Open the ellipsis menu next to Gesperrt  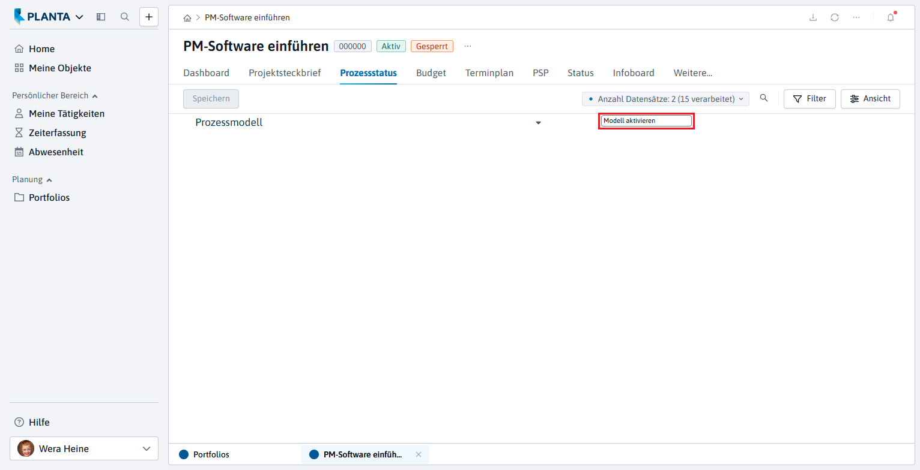coord(468,46)
